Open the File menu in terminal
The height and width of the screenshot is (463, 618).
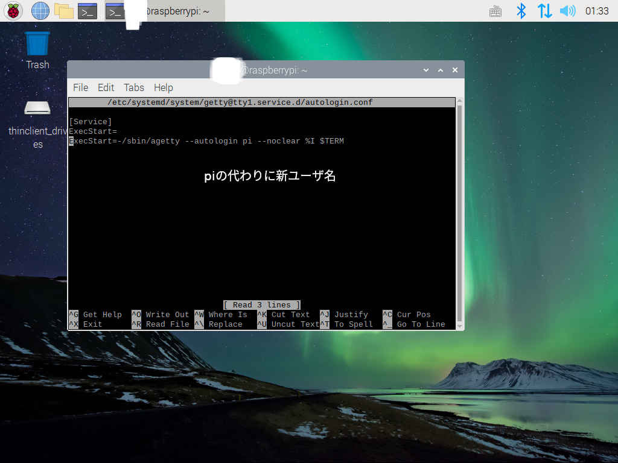pos(80,87)
